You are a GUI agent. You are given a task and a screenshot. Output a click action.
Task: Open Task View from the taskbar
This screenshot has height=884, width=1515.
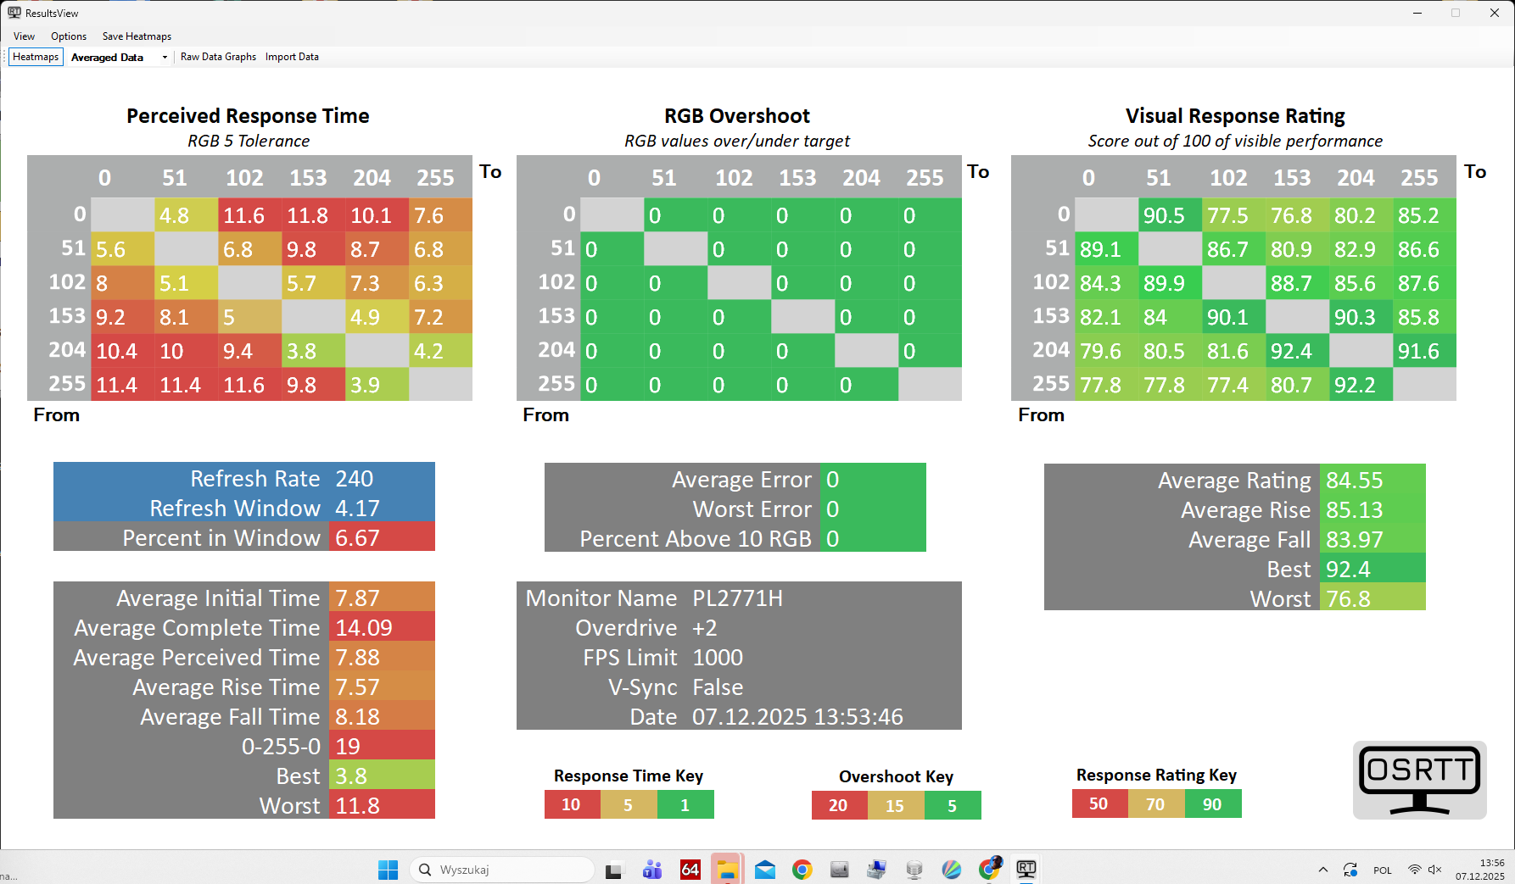click(613, 870)
